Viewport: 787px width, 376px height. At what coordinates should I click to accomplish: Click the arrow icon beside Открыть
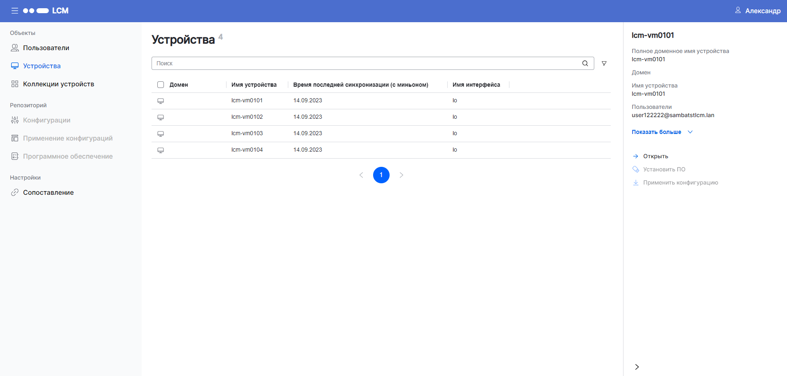click(x=635, y=156)
